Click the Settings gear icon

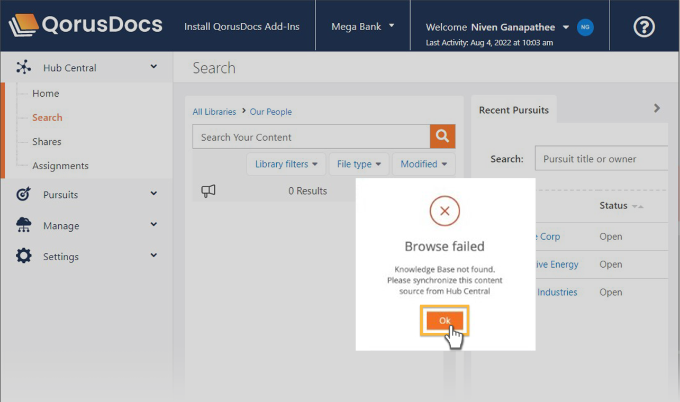(x=23, y=256)
